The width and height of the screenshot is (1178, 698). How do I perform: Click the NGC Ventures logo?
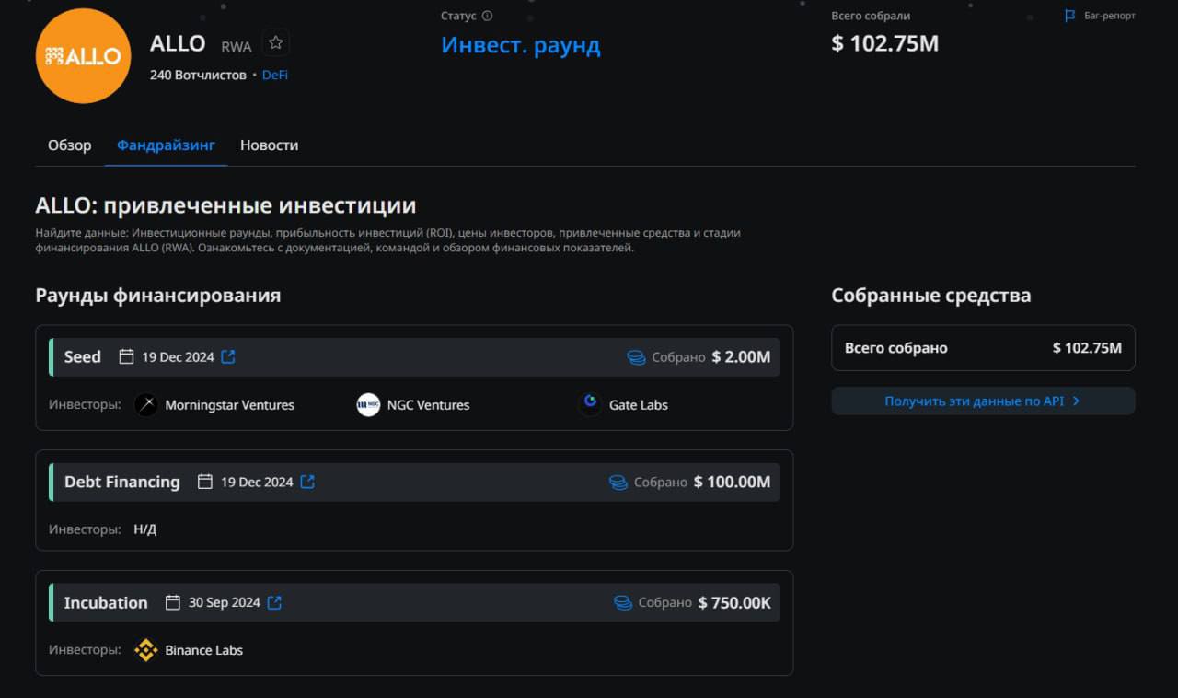click(x=368, y=405)
